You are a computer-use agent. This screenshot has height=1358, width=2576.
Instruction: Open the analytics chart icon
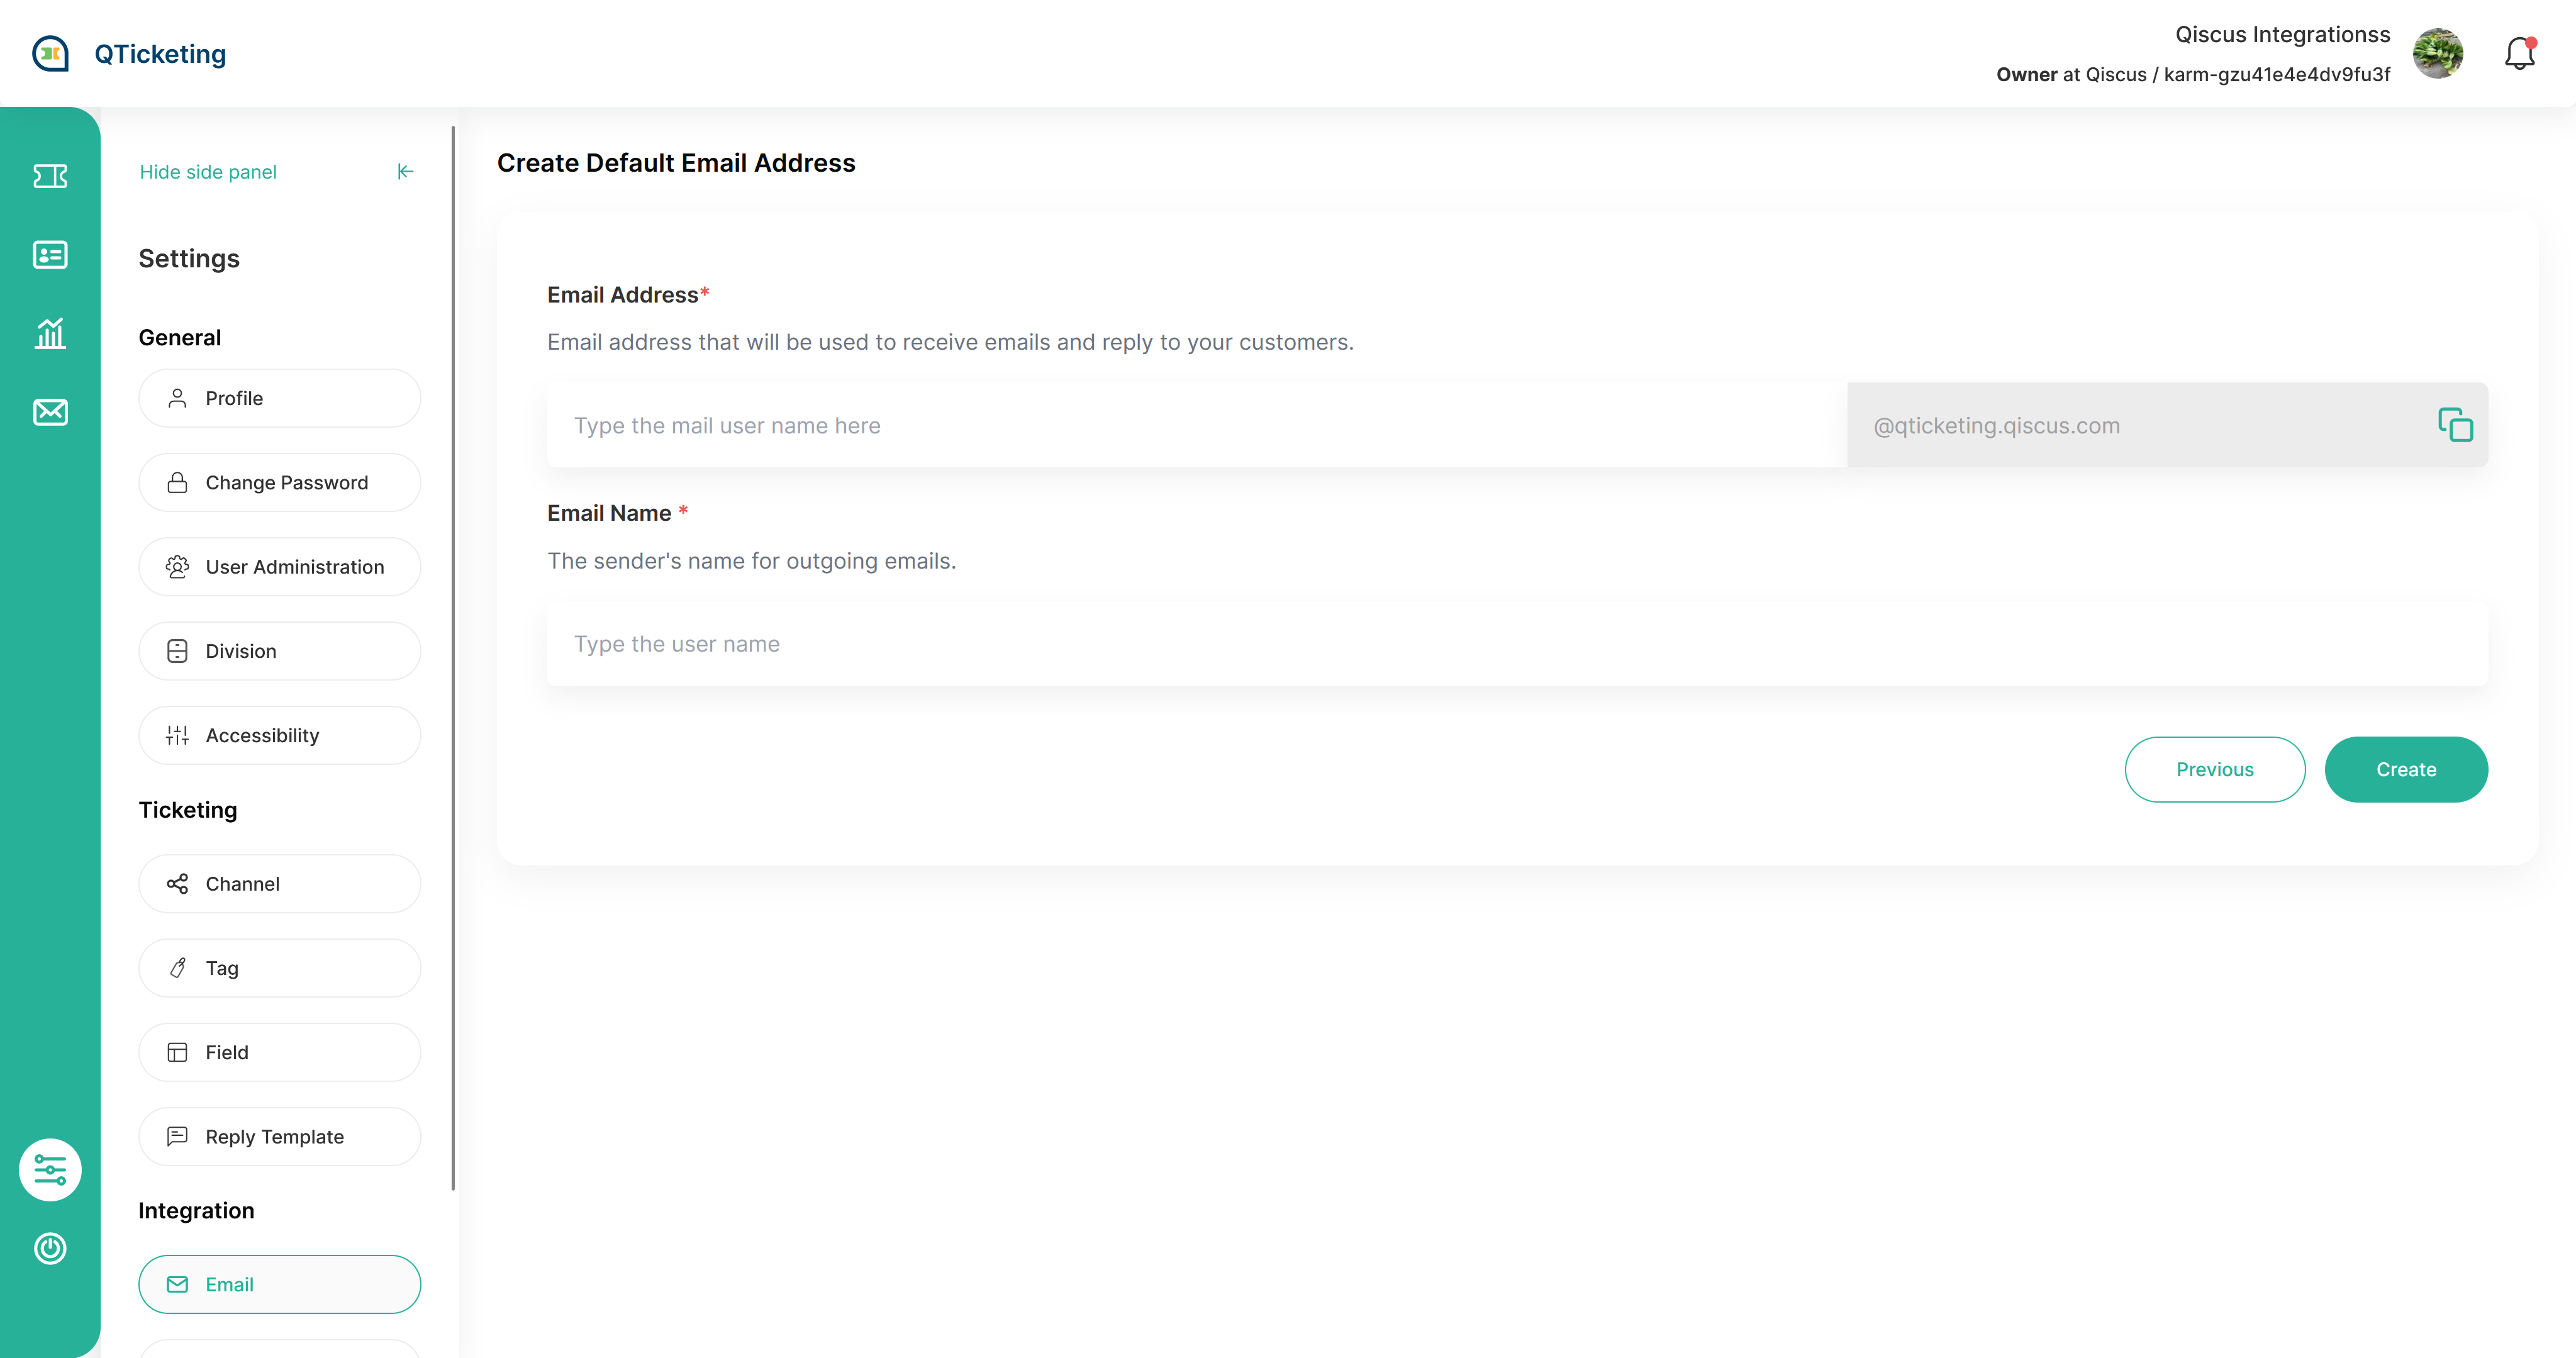(50, 333)
